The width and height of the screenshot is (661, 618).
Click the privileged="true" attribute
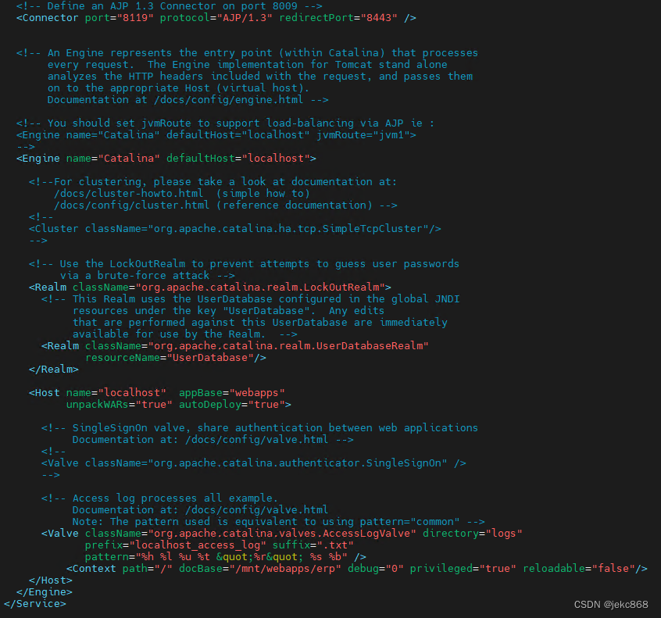(x=463, y=568)
